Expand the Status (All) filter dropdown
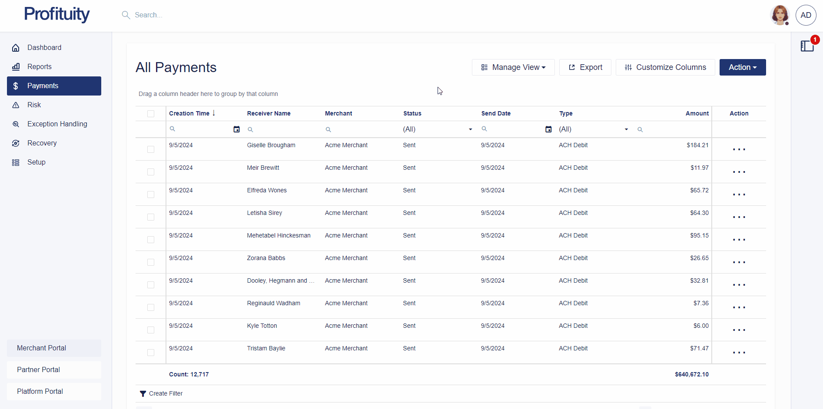 pyautogui.click(x=470, y=129)
